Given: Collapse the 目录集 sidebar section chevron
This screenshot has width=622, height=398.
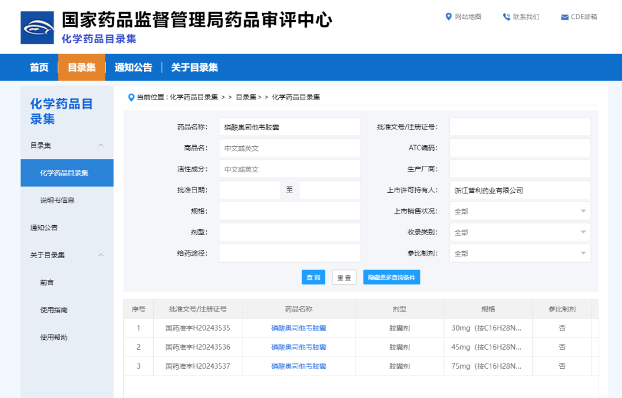Looking at the screenshot, I should (101, 145).
